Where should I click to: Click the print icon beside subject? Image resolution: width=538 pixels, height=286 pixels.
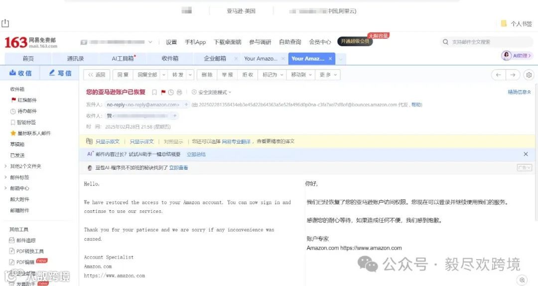[179, 92]
